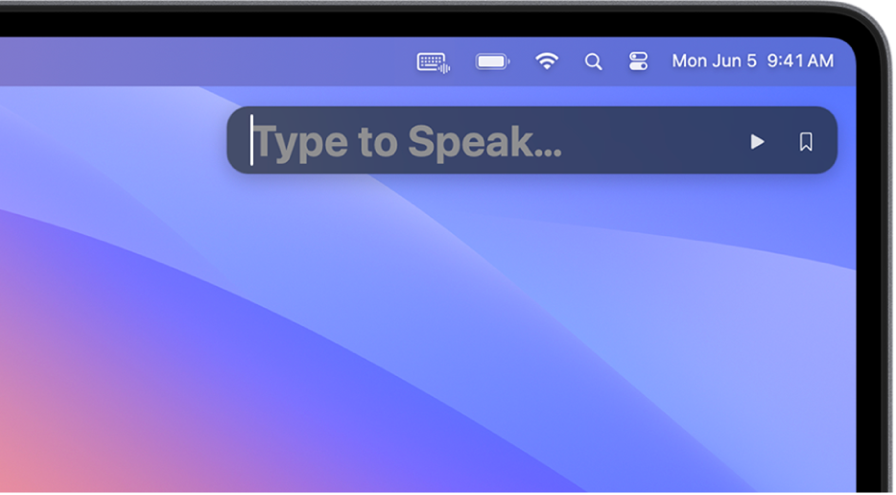The height and width of the screenshot is (495, 896).
Task: Show Wi-Fi network list dropdown
Action: click(x=547, y=61)
